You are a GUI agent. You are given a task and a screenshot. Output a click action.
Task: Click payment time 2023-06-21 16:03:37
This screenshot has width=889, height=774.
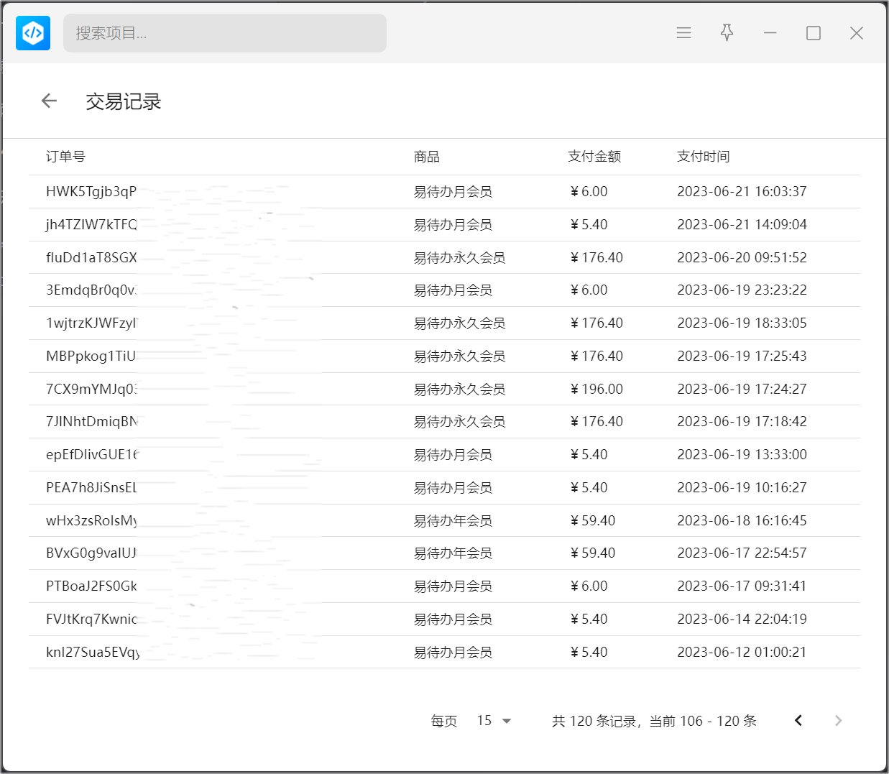point(742,192)
